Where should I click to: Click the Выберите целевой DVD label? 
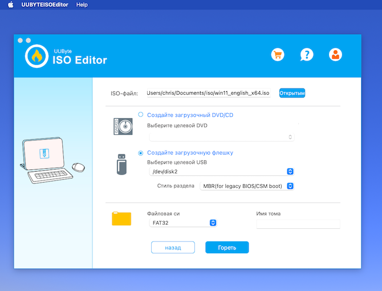tap(177, 126)
